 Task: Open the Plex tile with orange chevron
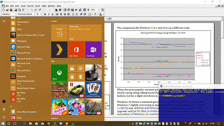click(x=59, y=50)
